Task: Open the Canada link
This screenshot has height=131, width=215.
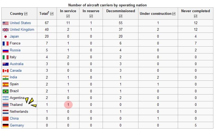Action: pos(16,70)
